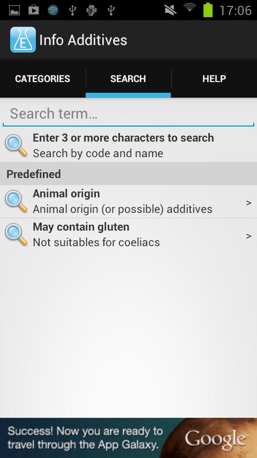
Task: Switch to the Help tab
Action: tap(214, 79)
